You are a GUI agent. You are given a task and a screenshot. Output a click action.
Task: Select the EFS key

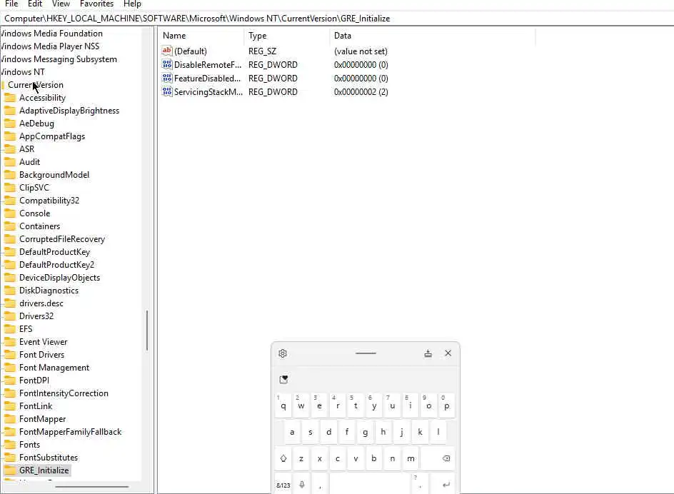[26, 329]
